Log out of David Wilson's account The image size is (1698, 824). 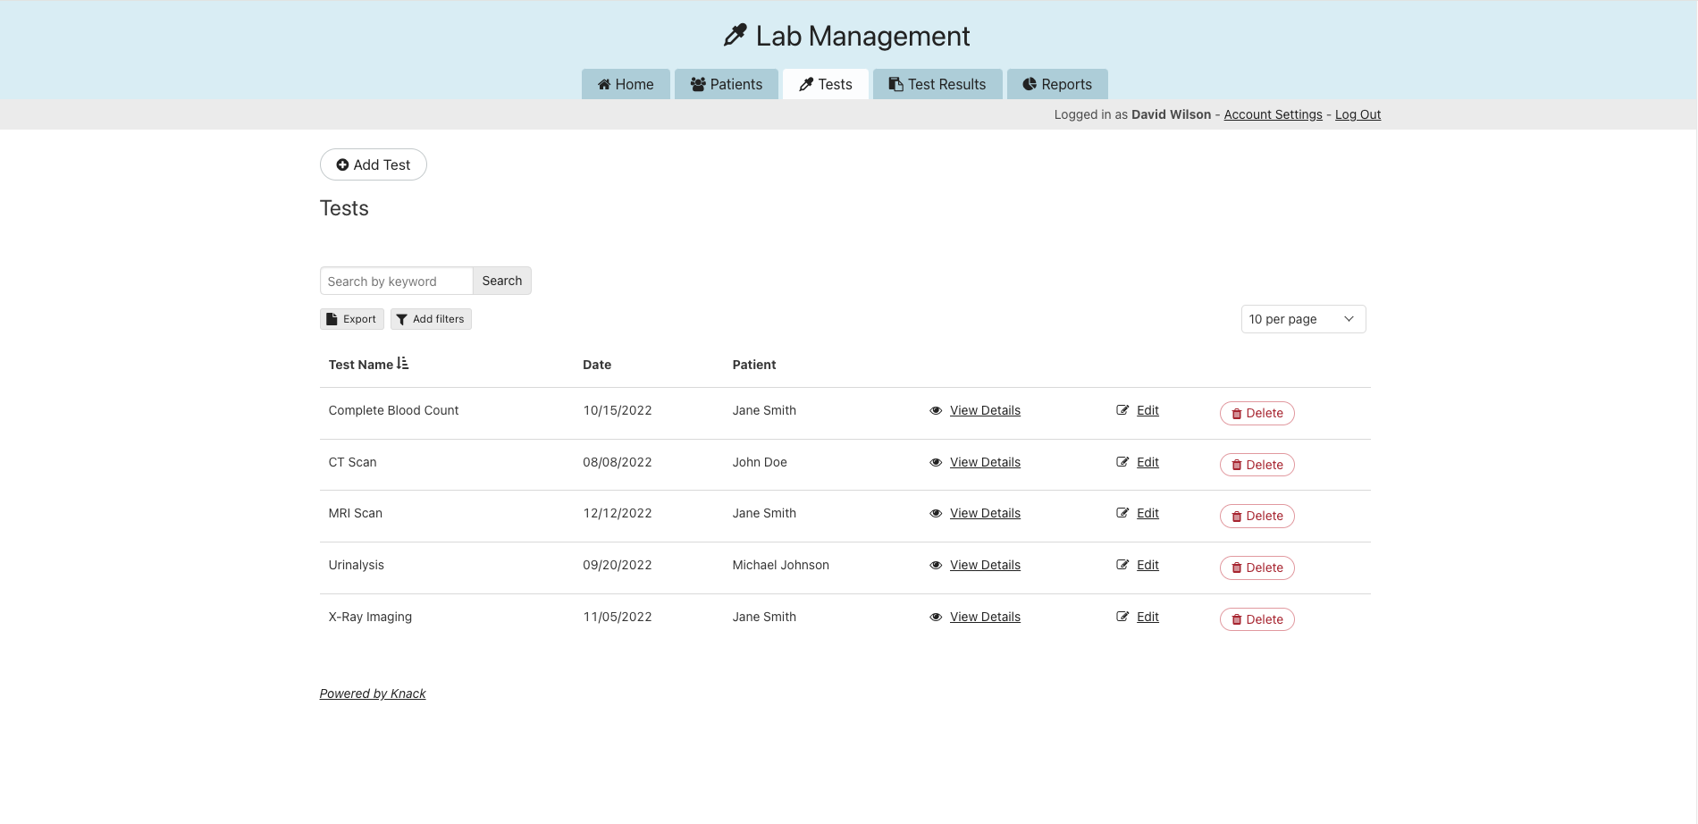[1358, 114]
